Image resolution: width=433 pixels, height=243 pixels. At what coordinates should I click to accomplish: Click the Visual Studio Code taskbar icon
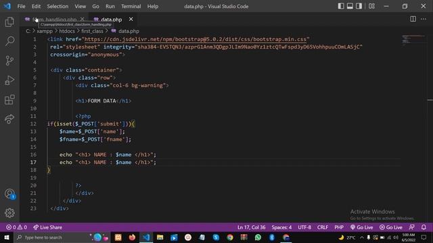click(146, 237)
